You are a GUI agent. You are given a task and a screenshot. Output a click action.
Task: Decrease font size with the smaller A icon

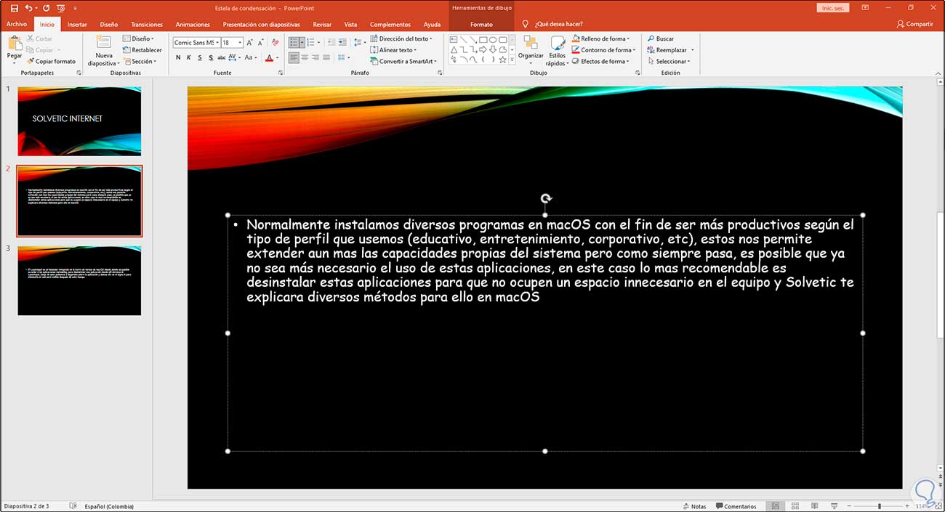tap(261, 43)
